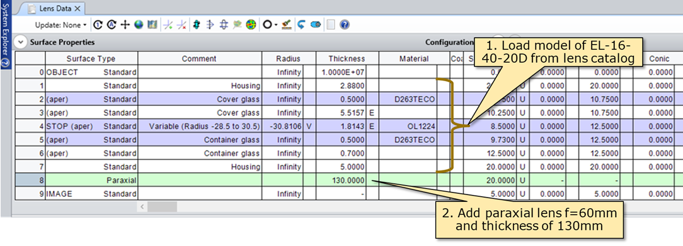The image size is (683, 246).
Task: Click the black circle aperture icon
Action: tap(267, 25)
